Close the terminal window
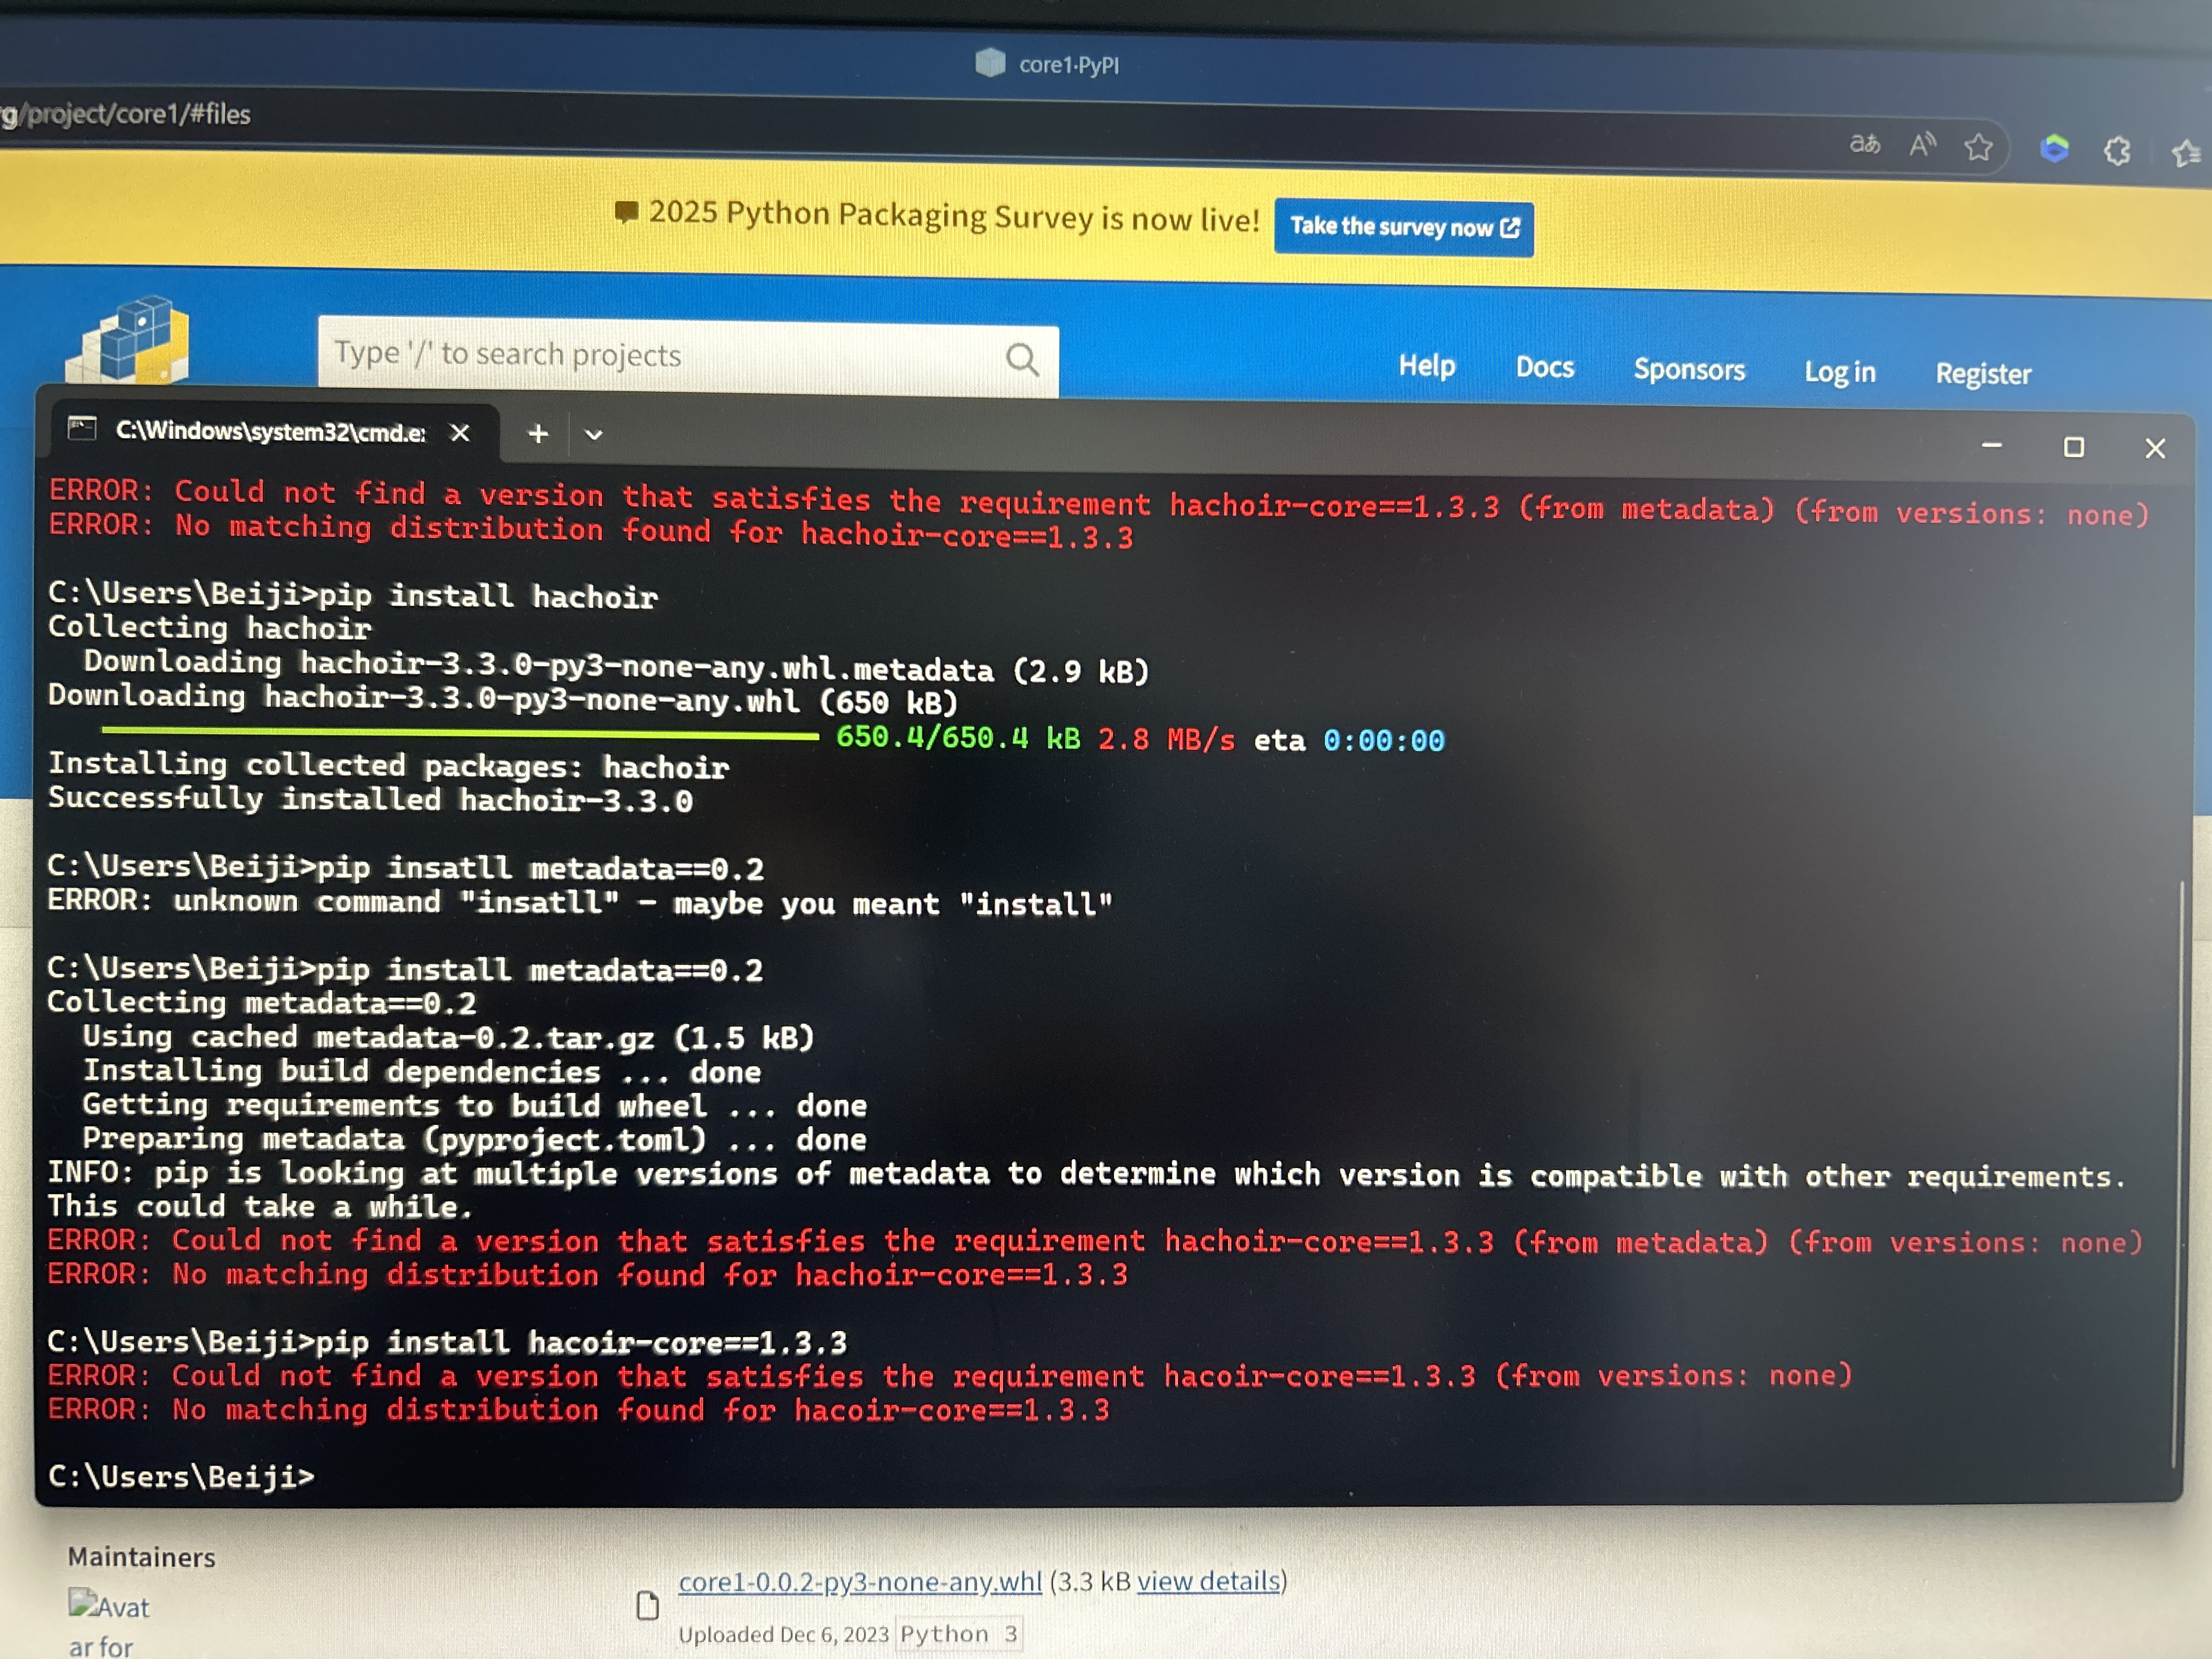Image resolution: width=2212 pixels, height=1659 pixels. (x=2155, y=449)
